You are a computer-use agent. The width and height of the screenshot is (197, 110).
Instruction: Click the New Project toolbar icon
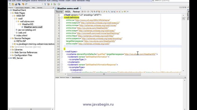[13, 4]
